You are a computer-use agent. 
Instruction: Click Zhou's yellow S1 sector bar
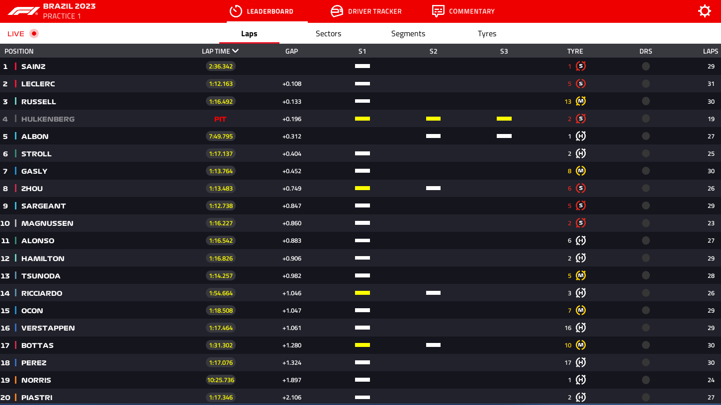[x=362, y=188]
